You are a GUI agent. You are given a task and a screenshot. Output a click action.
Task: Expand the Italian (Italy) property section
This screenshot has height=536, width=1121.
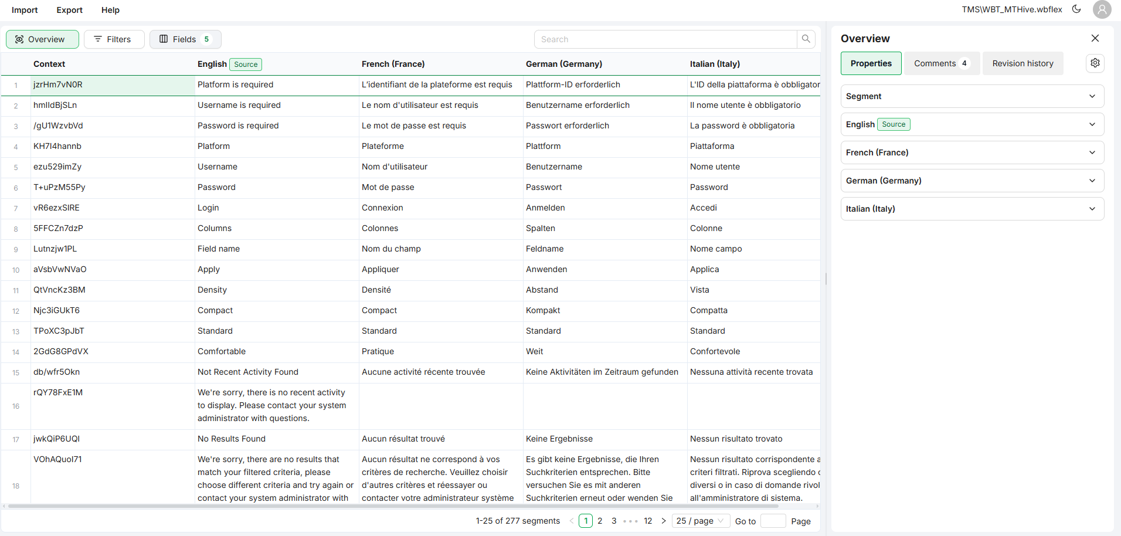pos(972,209)
